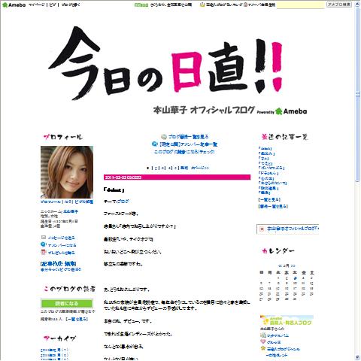Open recent article 「ドラえもん」
This screenshot has height=361, width=361.
(268, 173)
